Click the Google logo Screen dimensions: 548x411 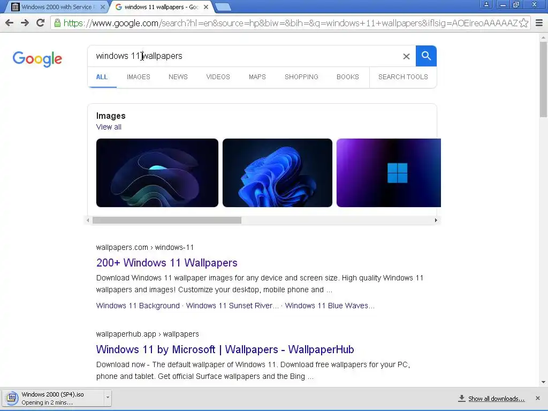pyautogui.click(x=37, y=59)
